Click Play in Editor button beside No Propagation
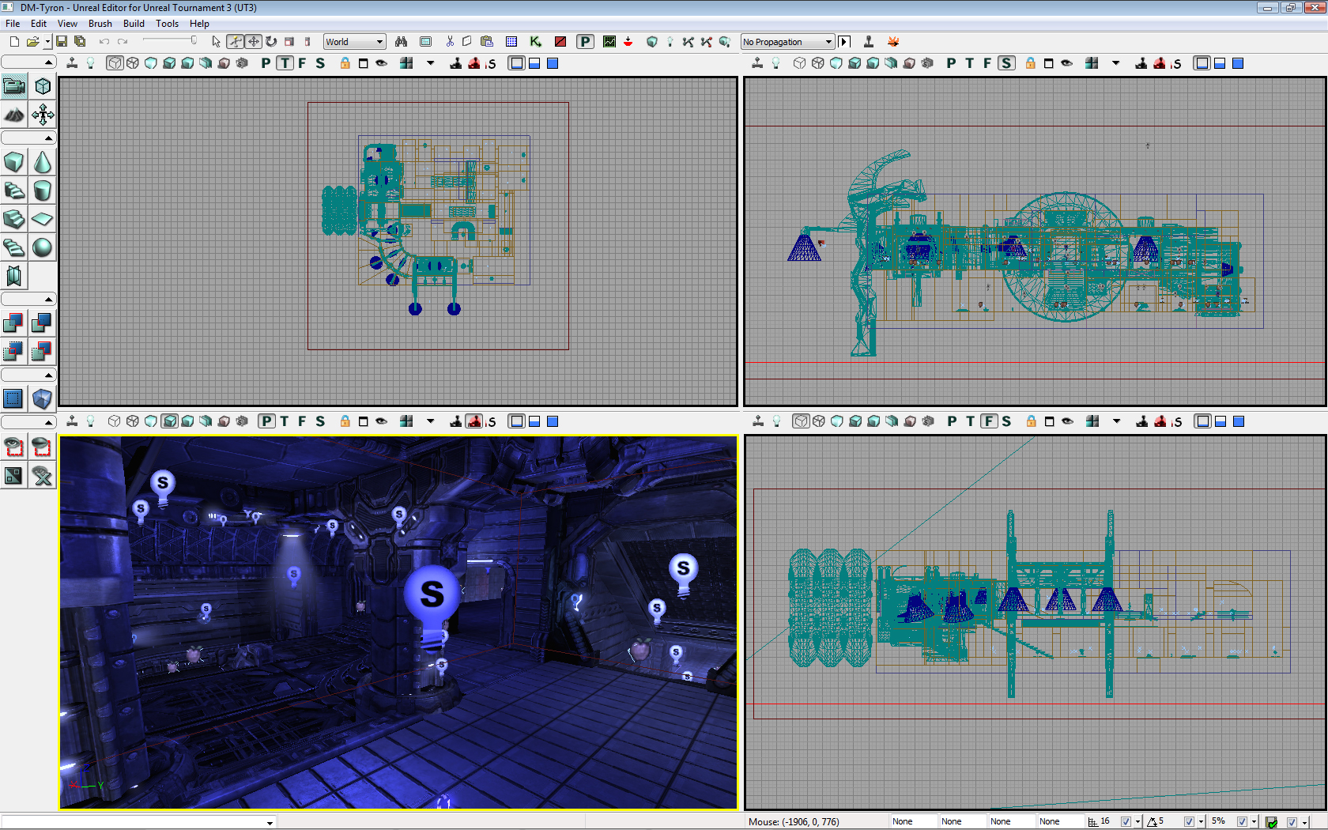 pos(844,42)
